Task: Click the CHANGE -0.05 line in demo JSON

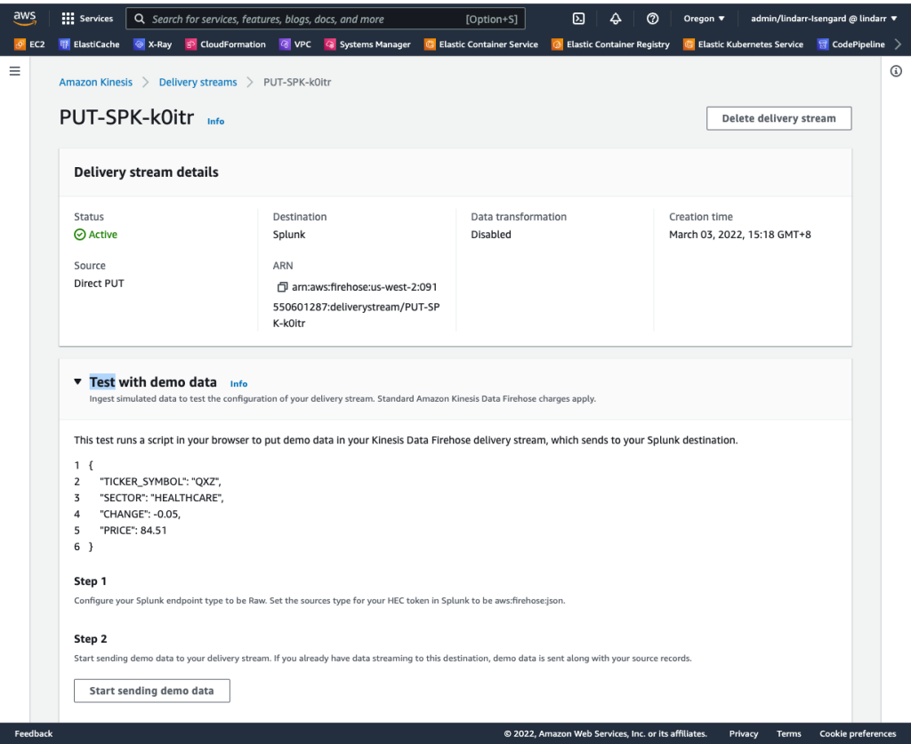Action: pos(140,514)
